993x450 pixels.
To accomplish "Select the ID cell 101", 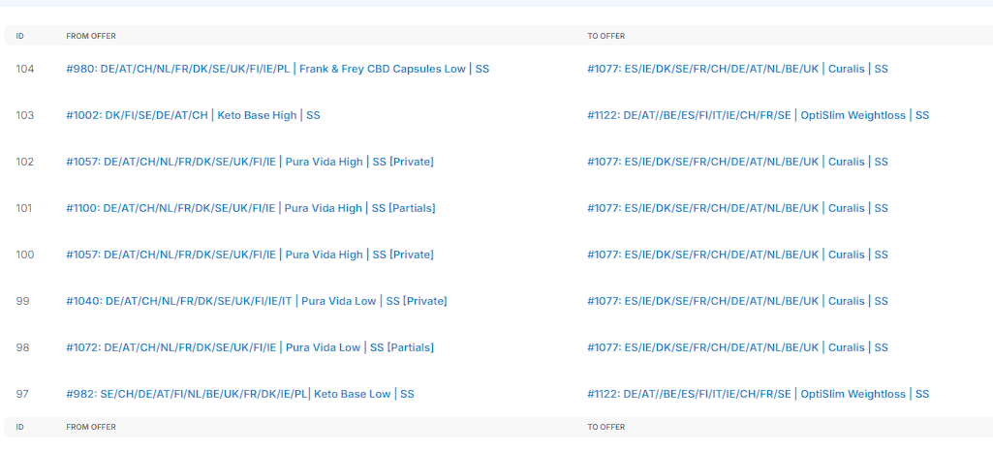I will pos(24,208).
